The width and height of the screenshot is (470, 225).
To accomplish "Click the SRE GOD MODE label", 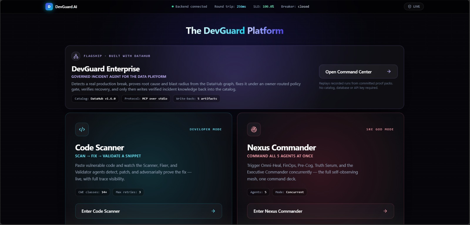I will [x=380, y=129].
